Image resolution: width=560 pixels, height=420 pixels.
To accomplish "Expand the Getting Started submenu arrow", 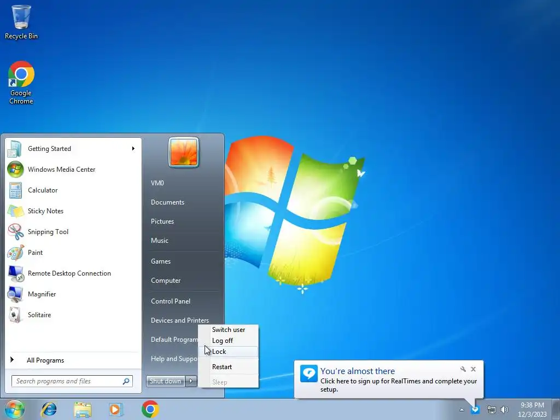I will [133, 149].
